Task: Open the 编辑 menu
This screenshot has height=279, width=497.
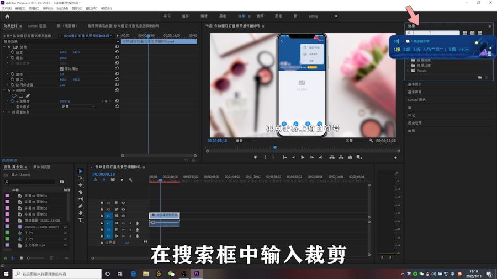Action: pos(20,8)
